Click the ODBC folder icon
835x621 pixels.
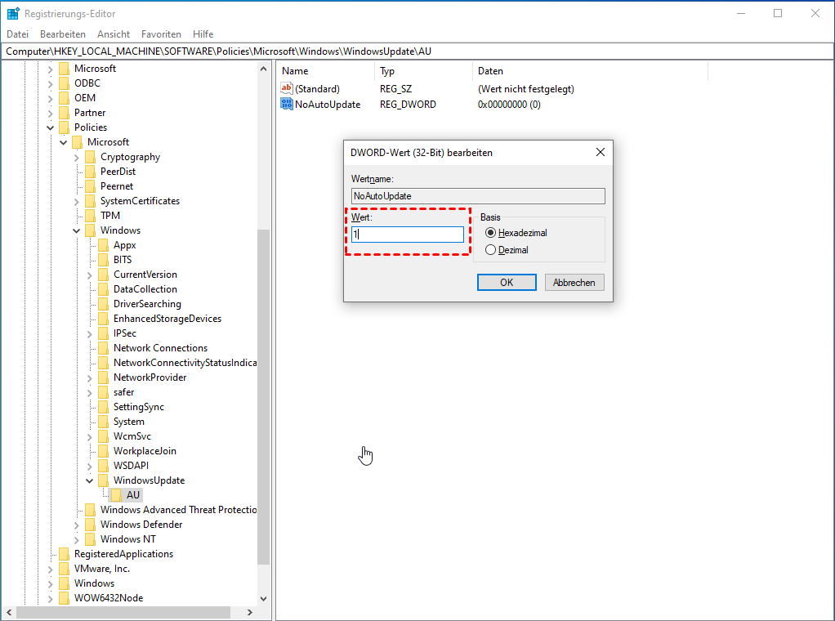pos(64,83)
